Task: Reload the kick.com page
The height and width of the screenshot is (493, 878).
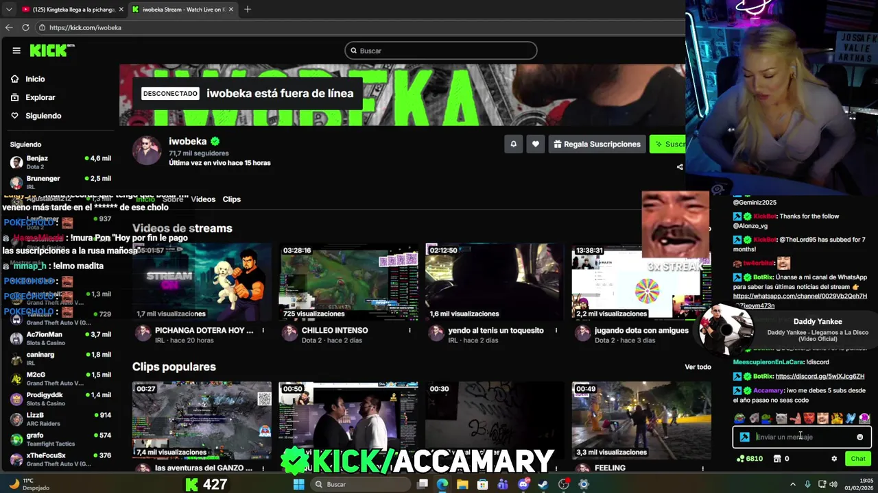Action: point(25,27)
